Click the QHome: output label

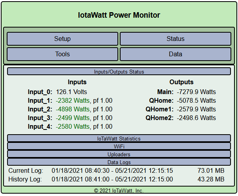pyautogui.click(x=161, y=100)
